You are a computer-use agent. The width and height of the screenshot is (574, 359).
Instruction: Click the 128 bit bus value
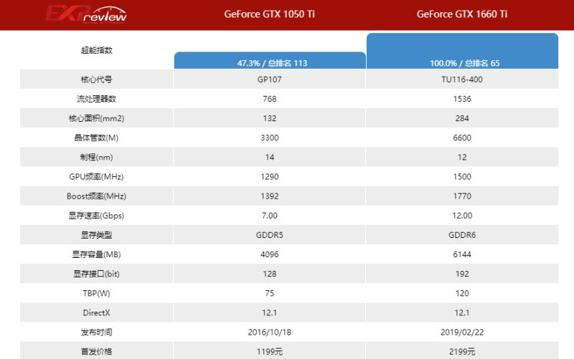tap(270, 274)
